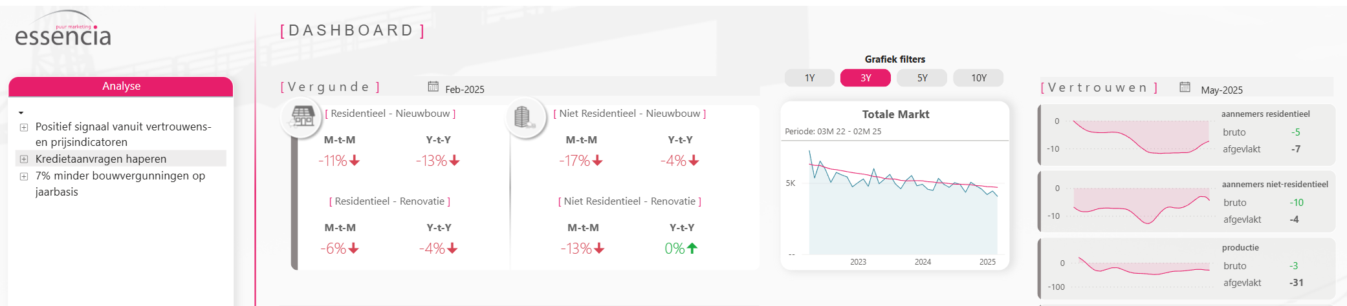The height and width of the screenshot is (306, 1347).
Task: Select the 5Y chart filter
Action: coord(922,78)
